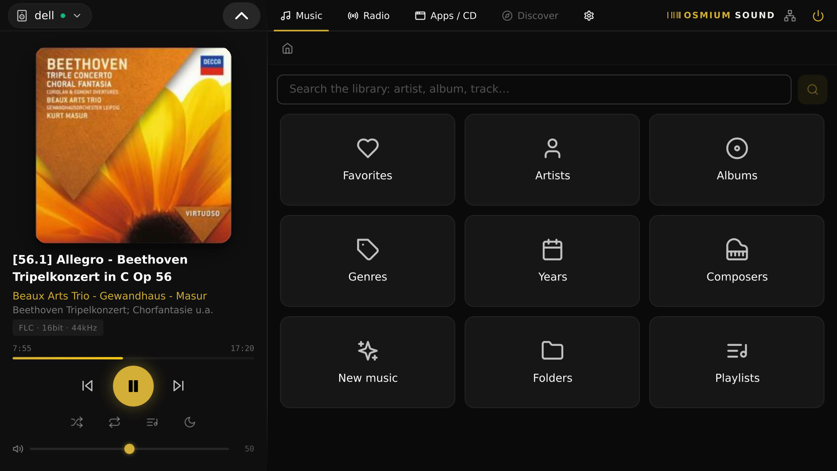Image resolution: width=837 pixels, height=471 pixels.
Task: Click album name Beethoven Tripelkonzert; Chorfantasie u.a.
Action: [113, 310]
